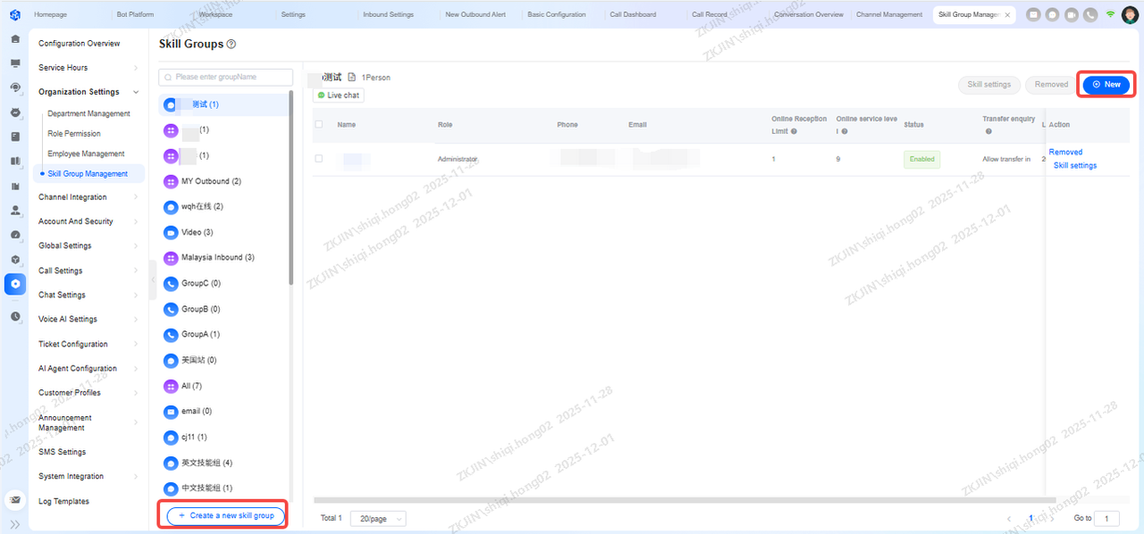Tick the select-all checkbox in table header
The height and width of the screenshot is (534, 1144).
coord(319,125)
